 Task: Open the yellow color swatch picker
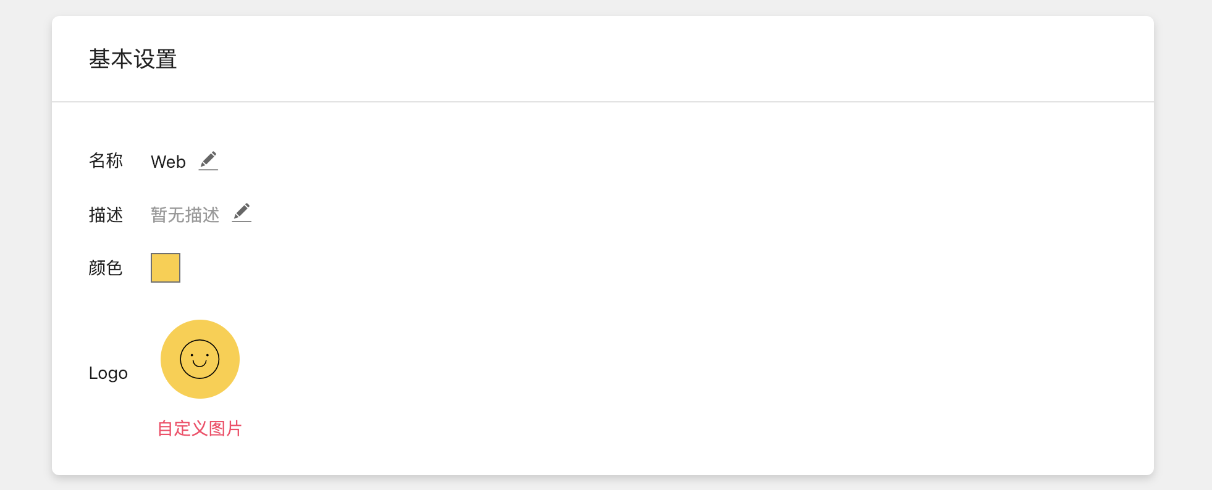(166, 268)
